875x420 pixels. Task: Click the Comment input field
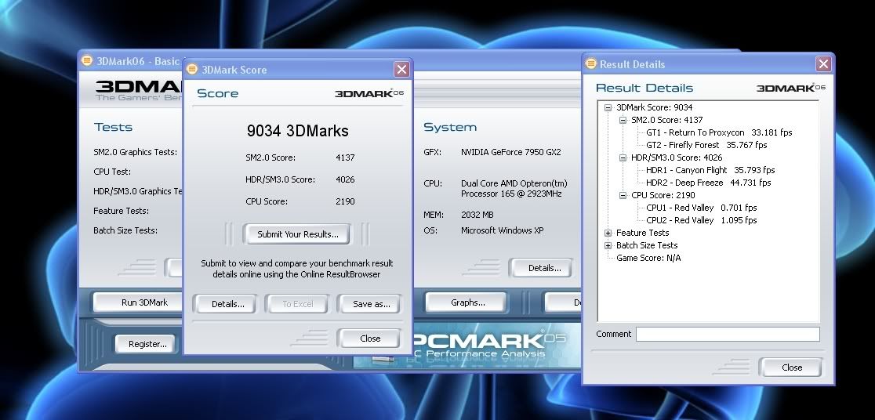tap(728, 334)
